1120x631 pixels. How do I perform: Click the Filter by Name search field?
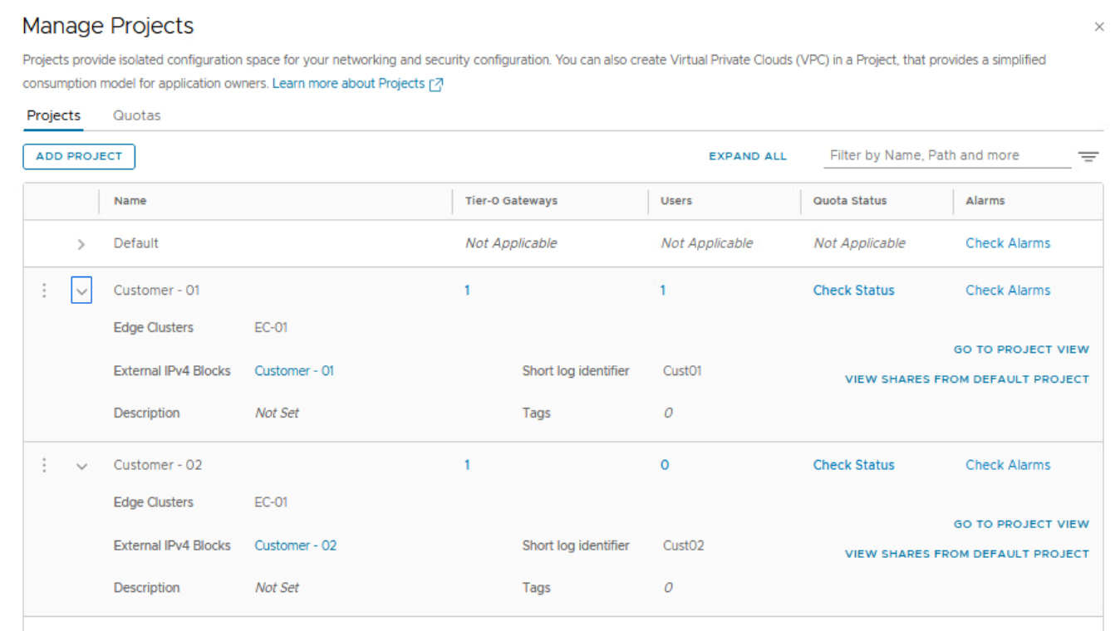point(946,155)
